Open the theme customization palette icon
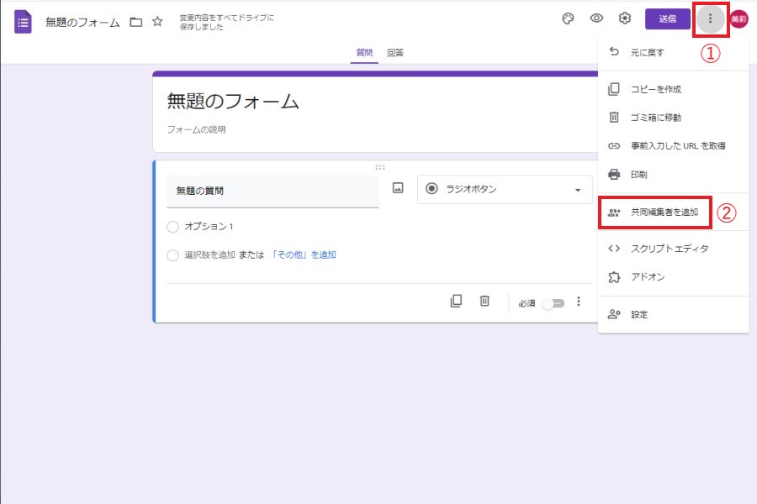The height and width of the screenshot is (504, 757). (x=569, y=18)
